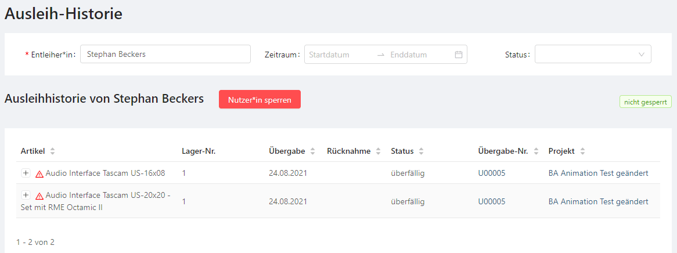Screen dimensions: 677x253
Task: Sort by Artikel column arrows
Action: point(53,151)
